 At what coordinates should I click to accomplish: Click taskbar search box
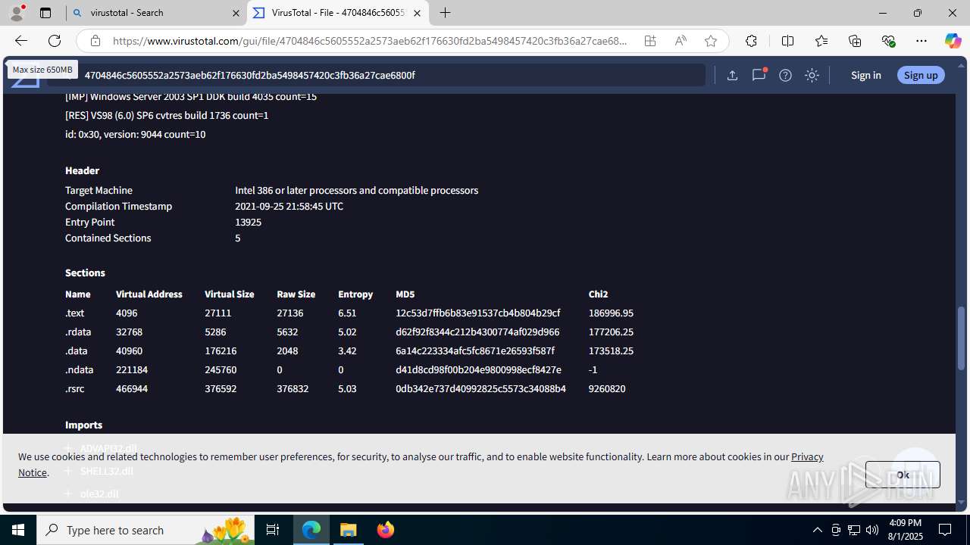pos(145,530)
